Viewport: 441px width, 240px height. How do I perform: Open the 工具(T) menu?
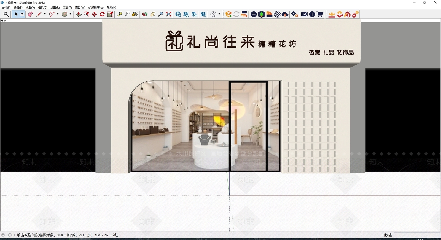coord(67,7)
